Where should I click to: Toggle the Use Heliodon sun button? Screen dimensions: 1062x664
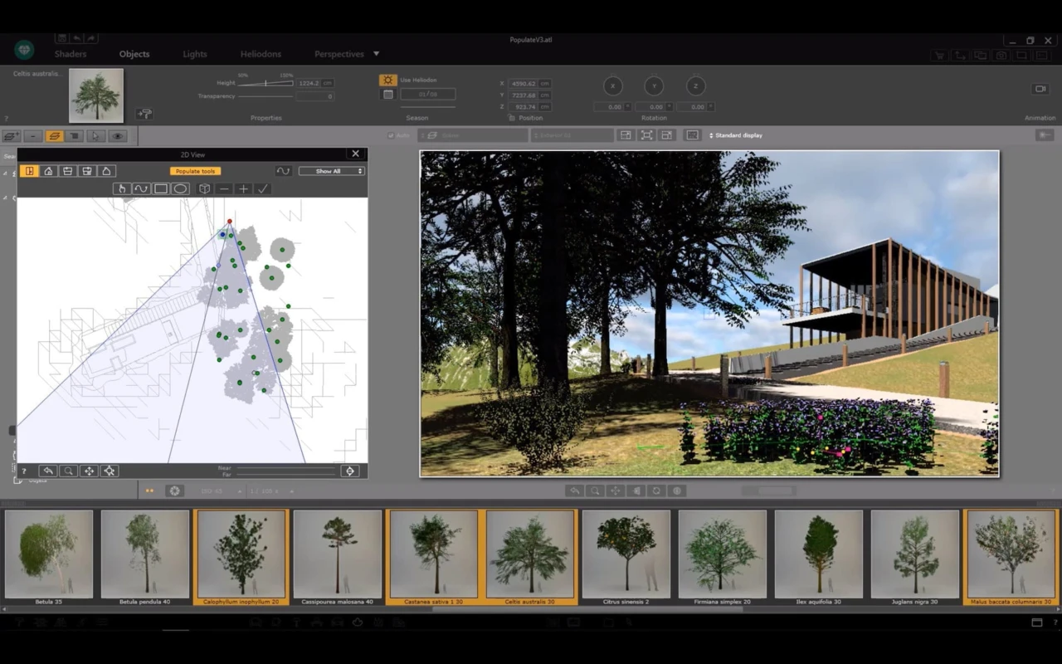(x=387, y=80)
